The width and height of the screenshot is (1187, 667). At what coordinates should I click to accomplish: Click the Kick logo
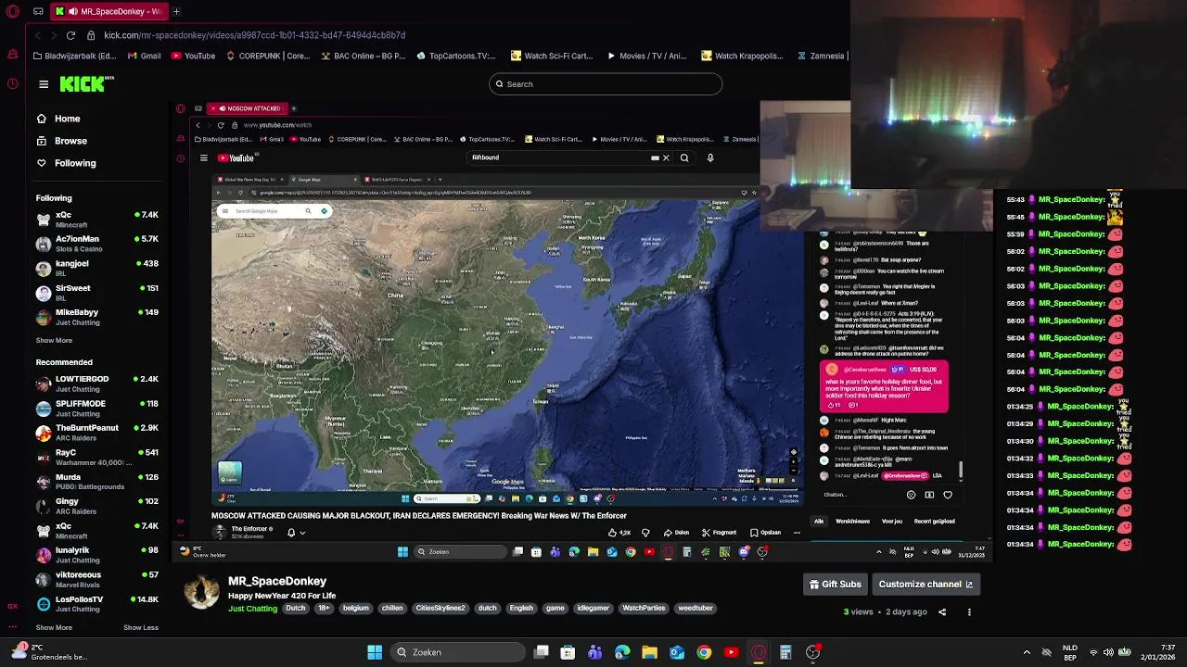87,84
